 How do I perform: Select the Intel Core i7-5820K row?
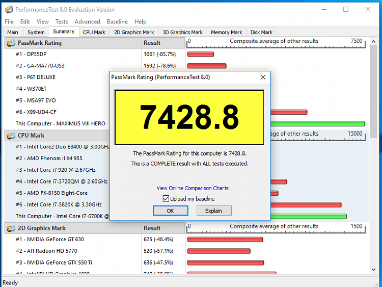(x=57, y=205)
